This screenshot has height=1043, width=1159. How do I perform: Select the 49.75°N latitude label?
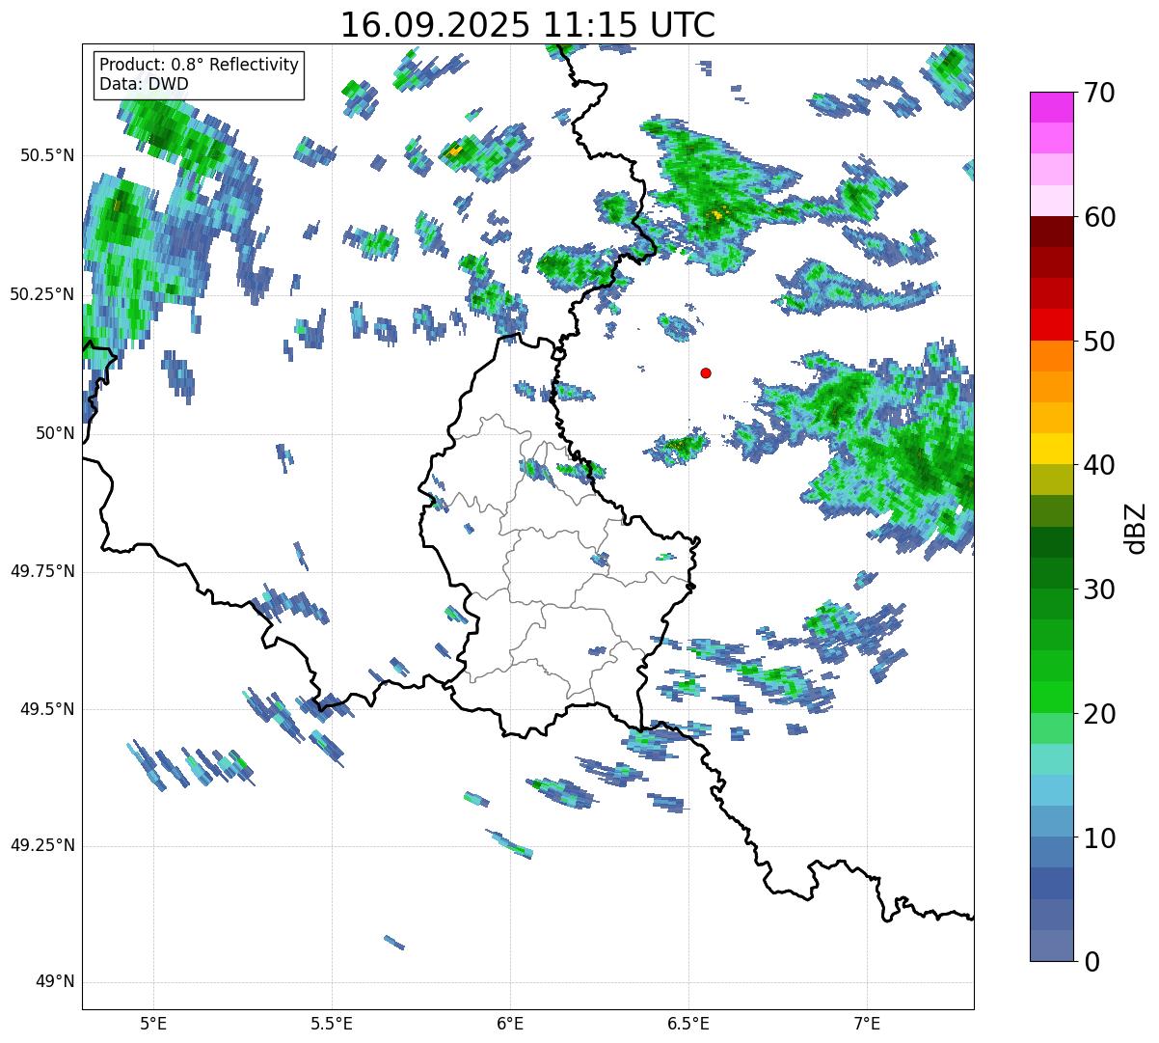[42, 571]
